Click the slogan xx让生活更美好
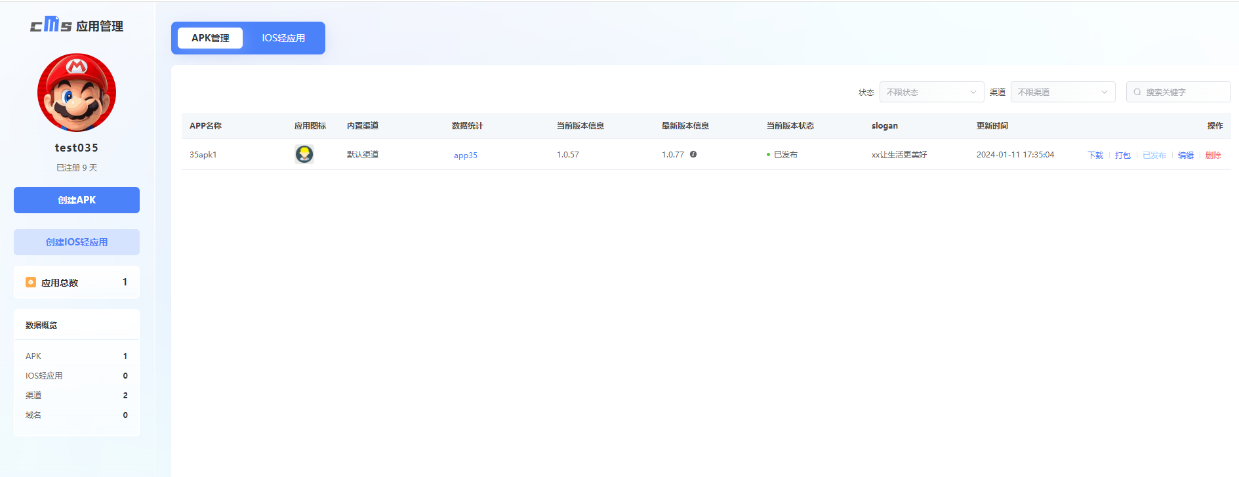The width and height of the screenshot is (1239, 477). (899, 155)
